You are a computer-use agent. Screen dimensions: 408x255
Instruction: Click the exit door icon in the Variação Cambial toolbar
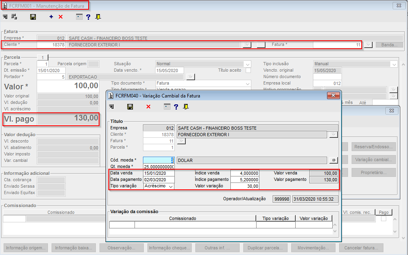[186, 107]
